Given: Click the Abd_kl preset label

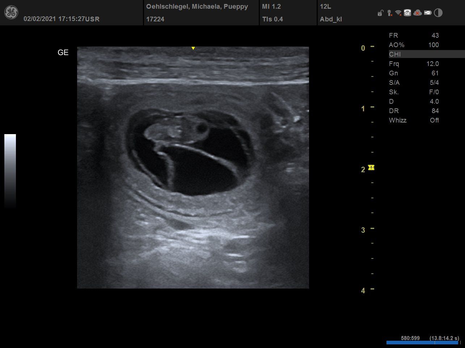Looking at the screenshot, I should (331, 19).
